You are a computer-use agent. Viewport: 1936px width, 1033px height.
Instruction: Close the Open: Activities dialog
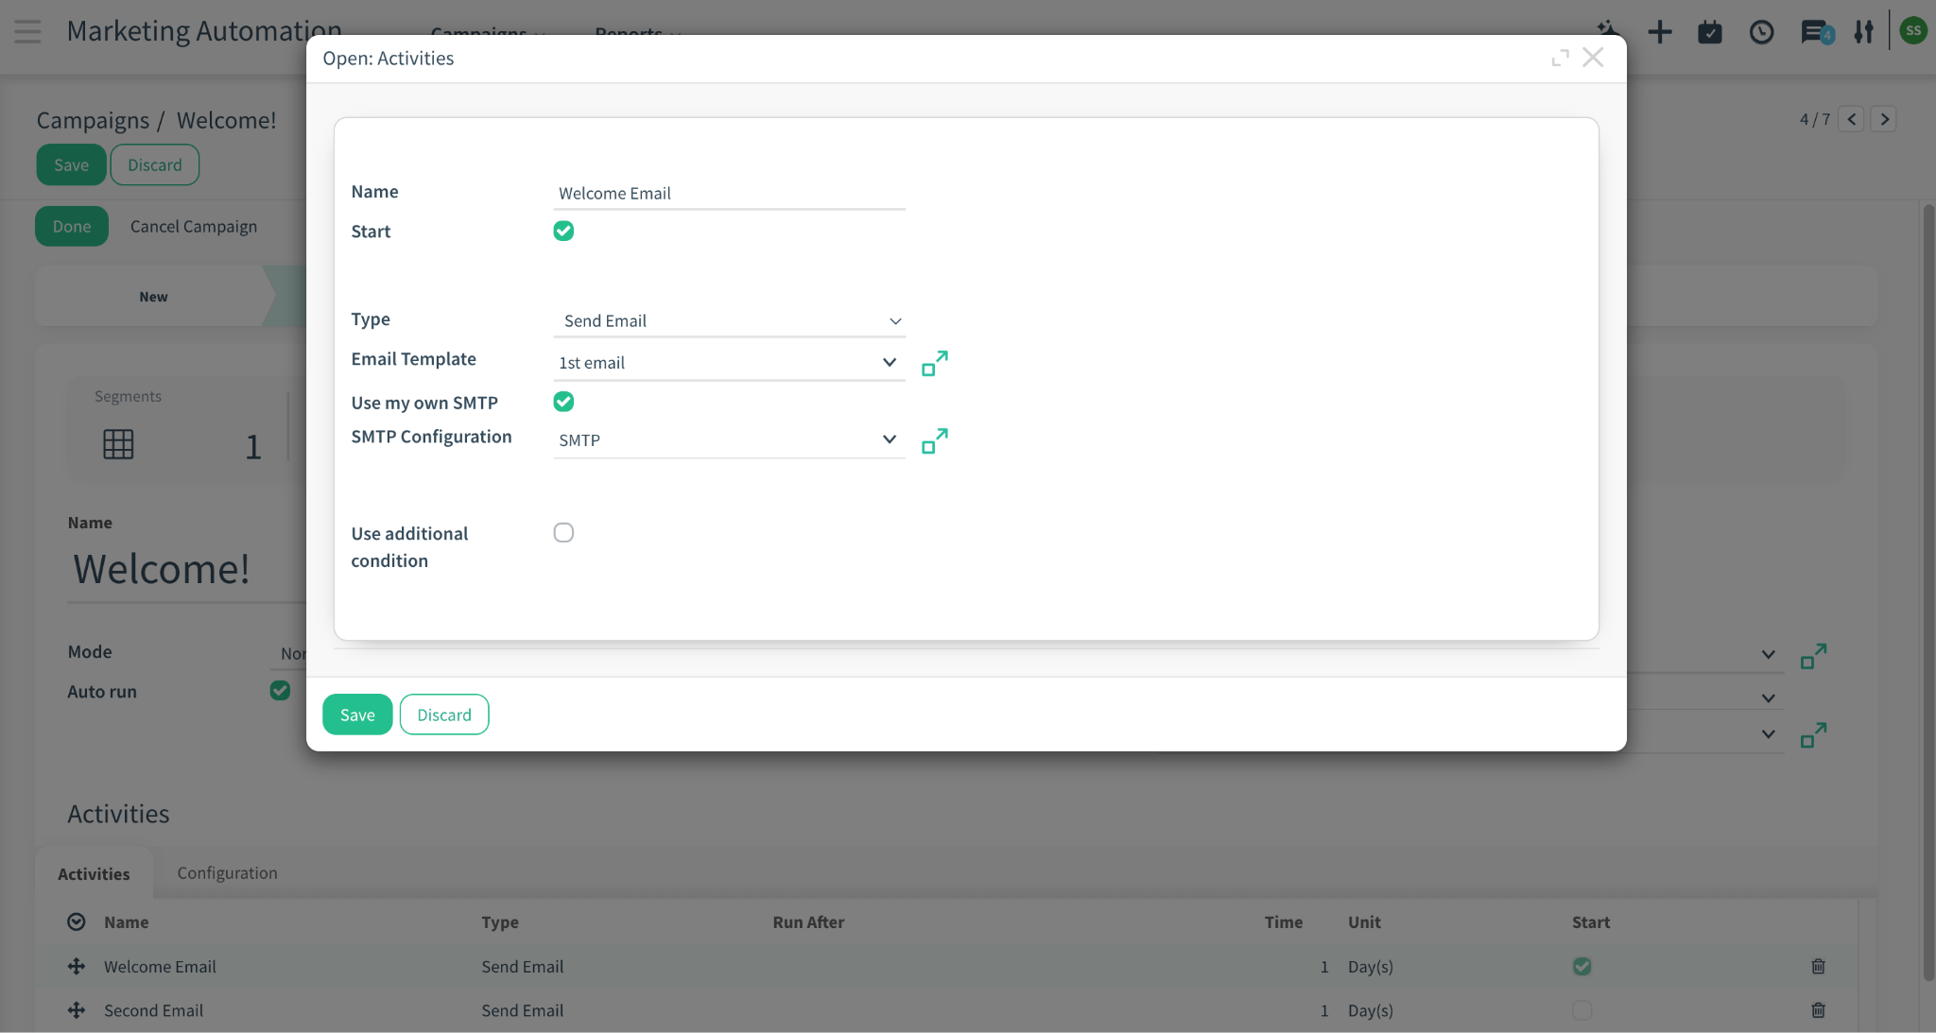(1593, 58)
